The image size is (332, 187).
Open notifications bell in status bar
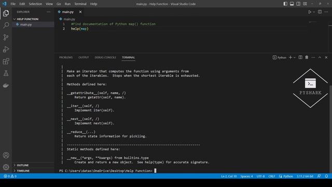point(326,176)
